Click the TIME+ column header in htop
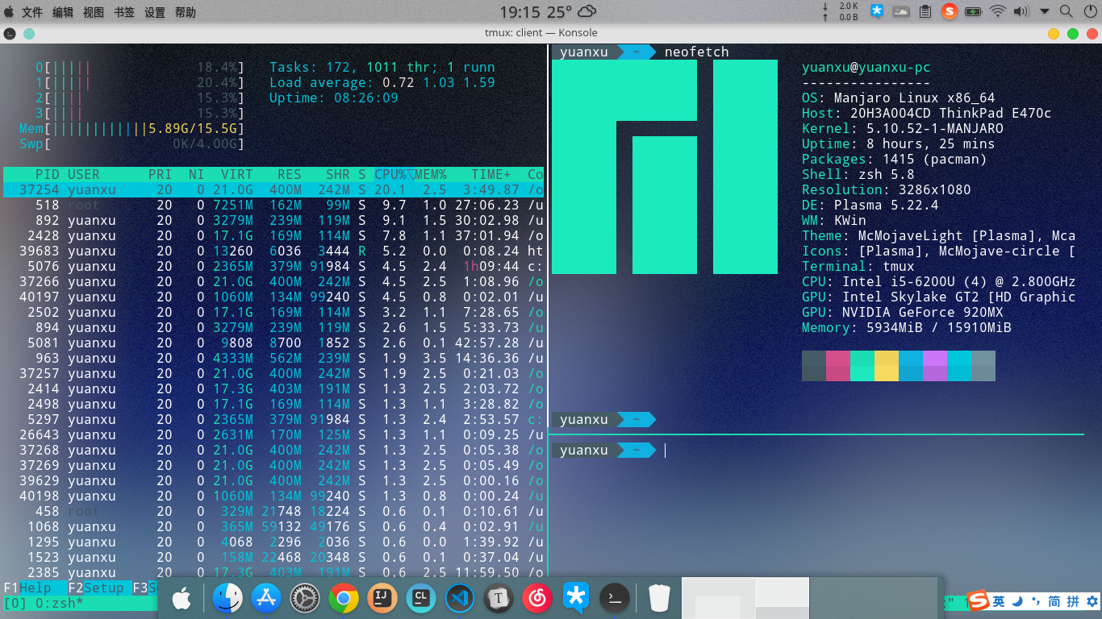Viewport: 1102px width, 619px height. point(491,174)
